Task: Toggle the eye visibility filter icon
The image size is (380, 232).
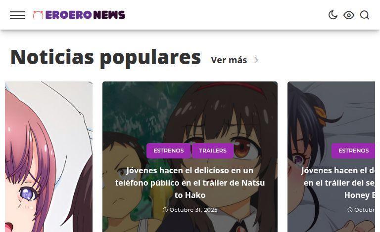Action: pos(349,15)
